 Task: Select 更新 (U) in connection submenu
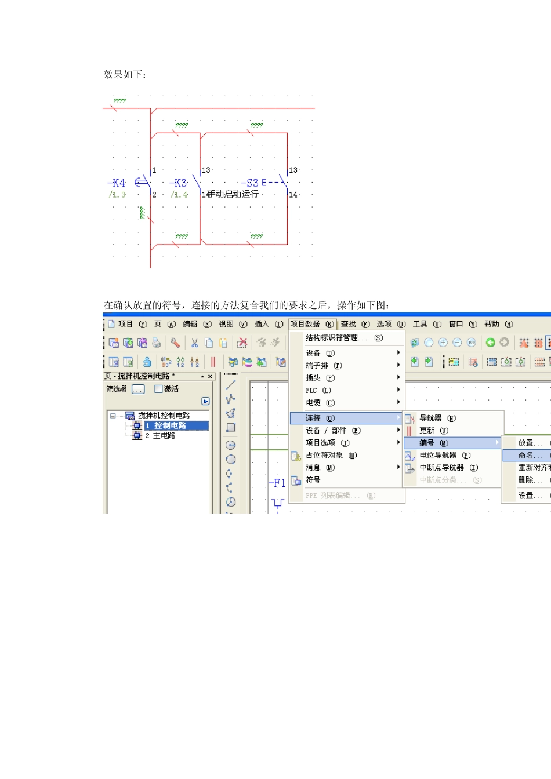click(454, 431)
